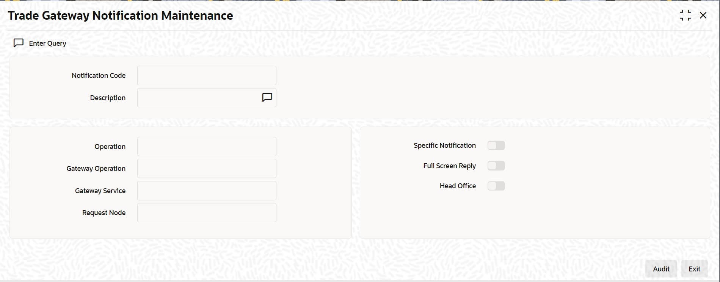Click the Description label text
Image resolution: width=720 pixels, height=282 pixels.
(x=108, y=98)
